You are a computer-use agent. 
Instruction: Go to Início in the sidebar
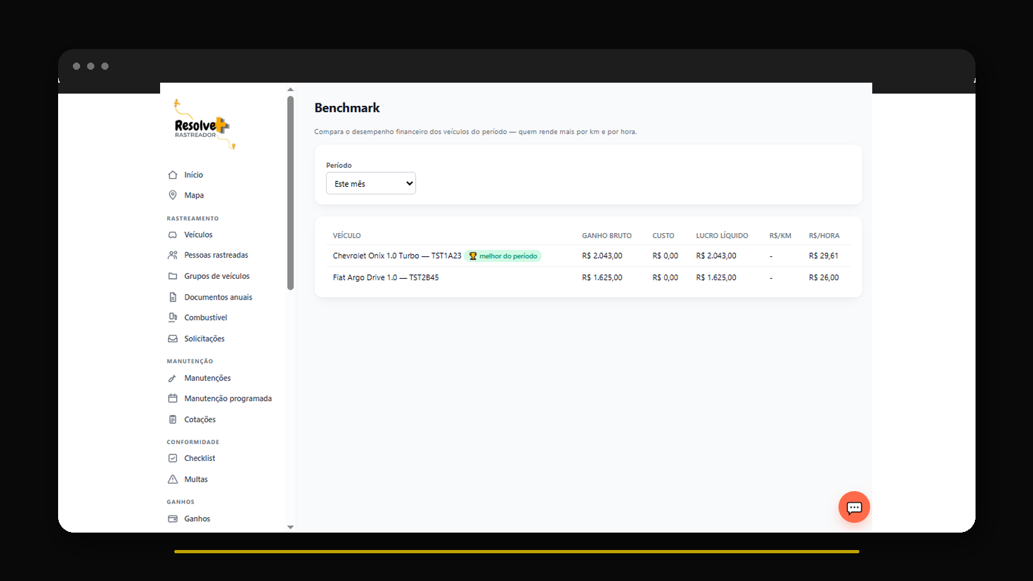(193, 175)
